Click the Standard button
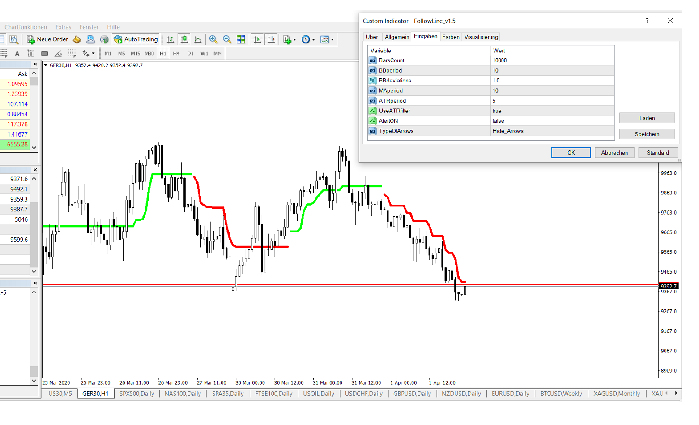 tap(658, 153)
